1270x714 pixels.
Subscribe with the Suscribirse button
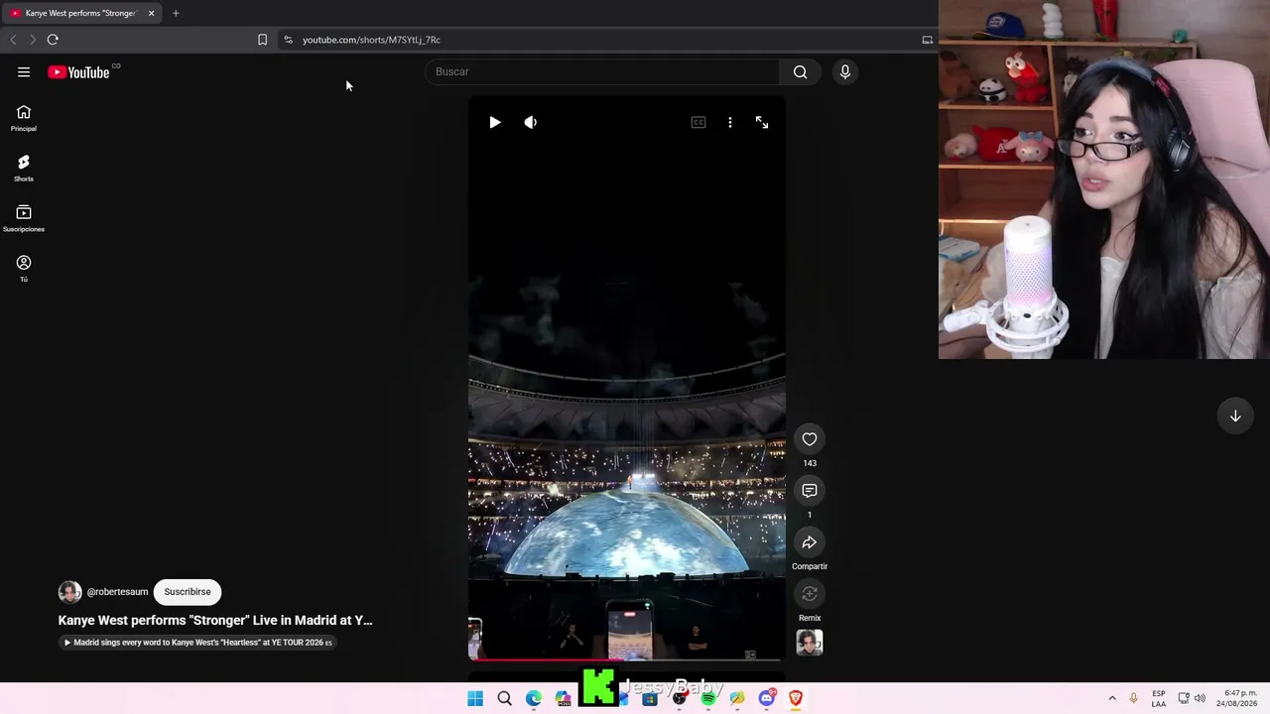(x=188, y=592)
